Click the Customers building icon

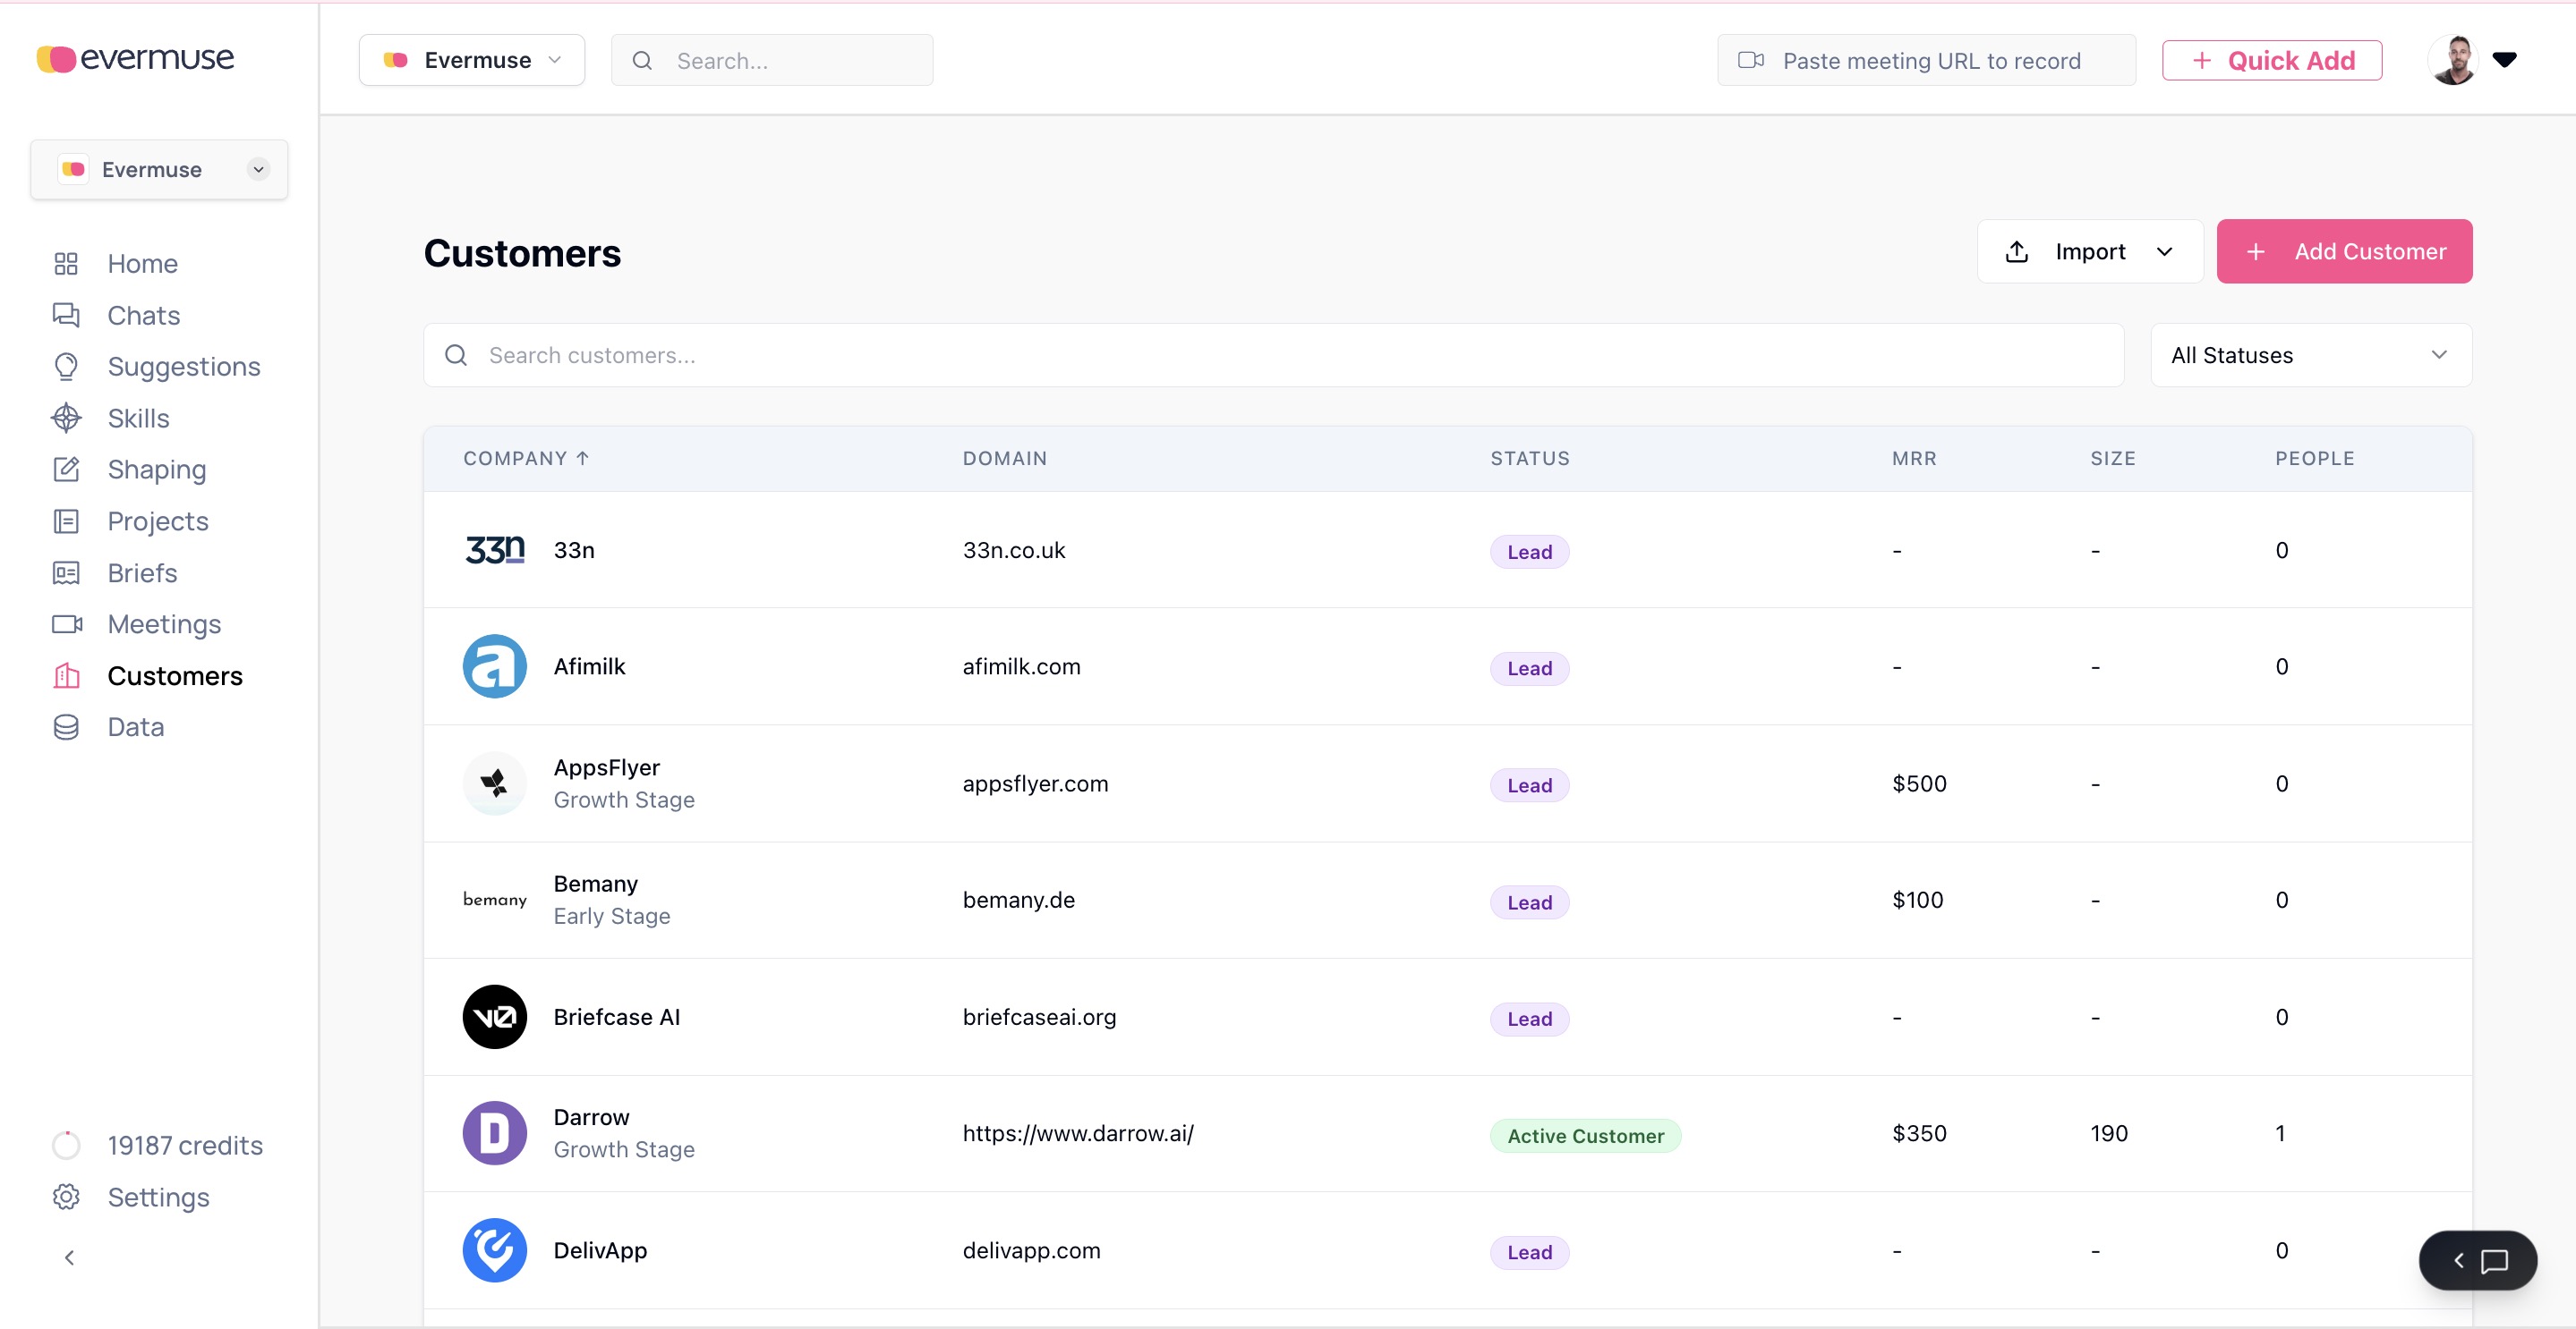coord(66,676)
